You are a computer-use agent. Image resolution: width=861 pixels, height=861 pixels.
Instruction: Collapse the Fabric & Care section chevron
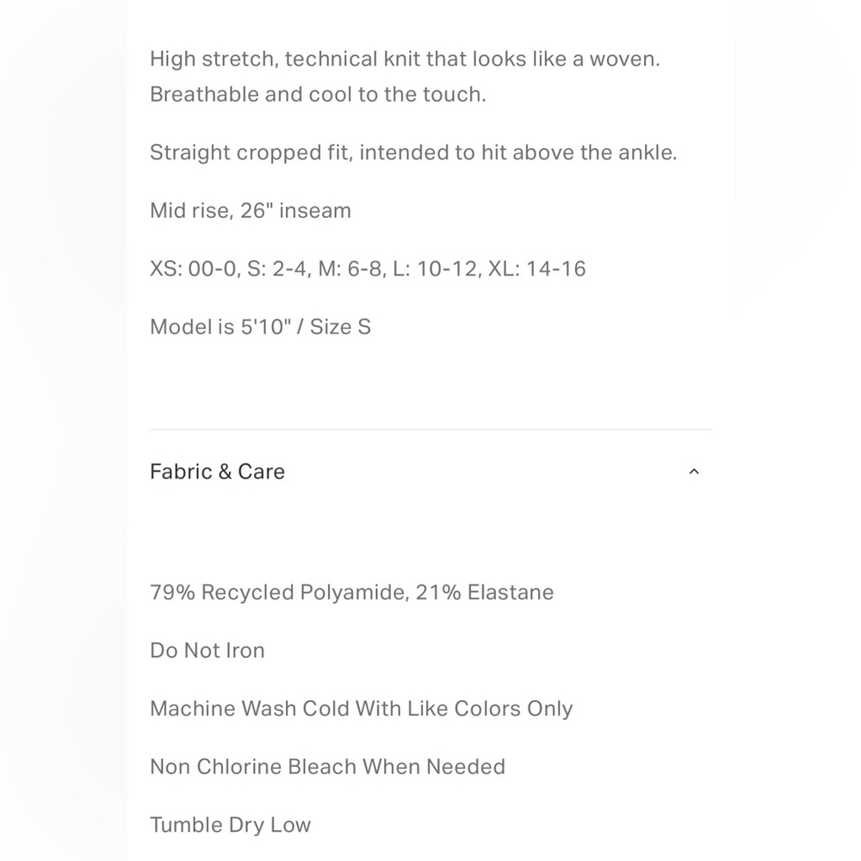(693, 472)
